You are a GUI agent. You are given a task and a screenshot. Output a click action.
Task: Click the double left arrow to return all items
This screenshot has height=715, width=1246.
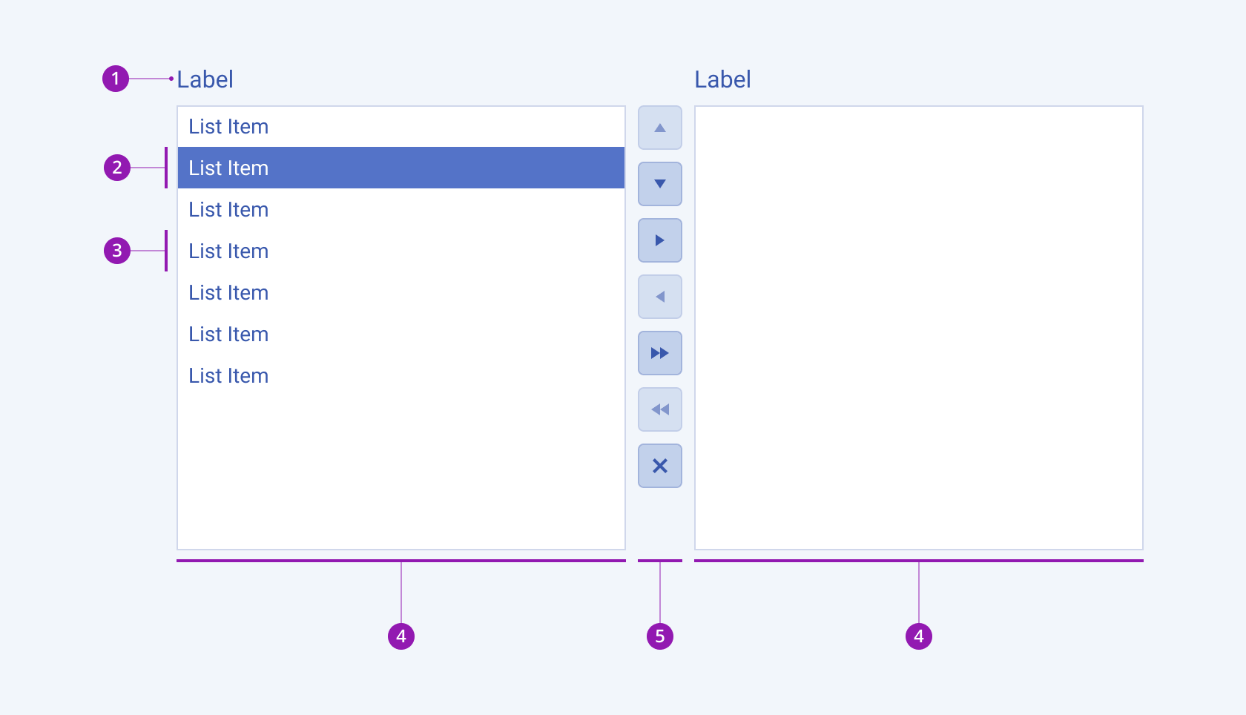(659, 409)
